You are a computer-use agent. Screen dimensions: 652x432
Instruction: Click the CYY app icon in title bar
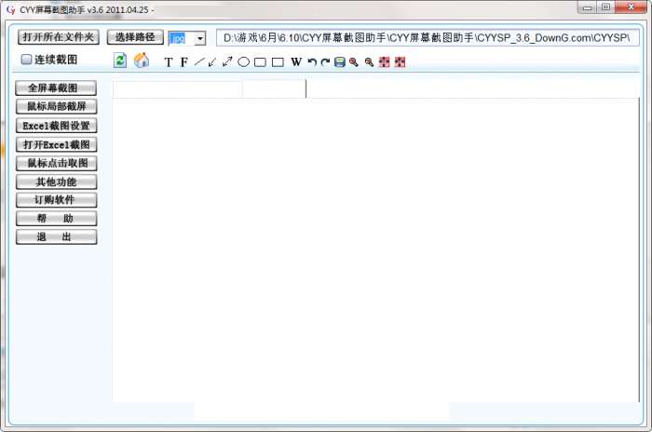point(11,9)
